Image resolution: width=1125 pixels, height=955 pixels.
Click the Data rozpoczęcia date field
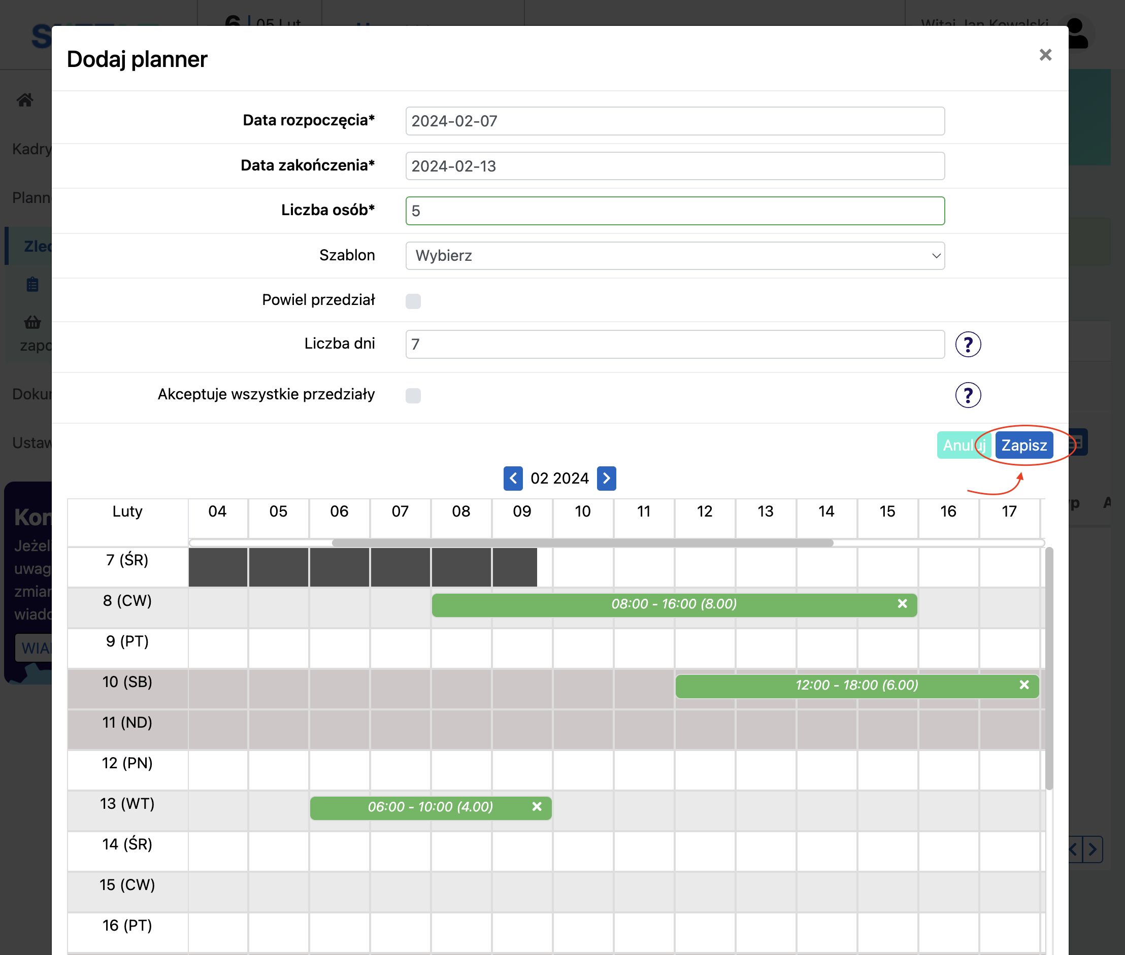click(674, 121)
